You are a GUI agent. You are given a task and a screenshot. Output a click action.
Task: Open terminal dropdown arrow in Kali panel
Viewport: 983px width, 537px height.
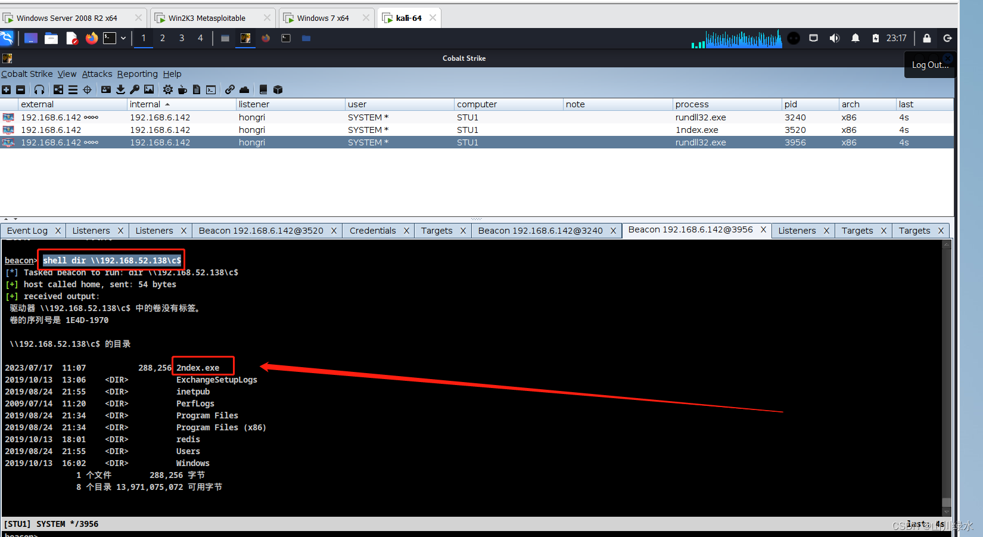(123, 38)
